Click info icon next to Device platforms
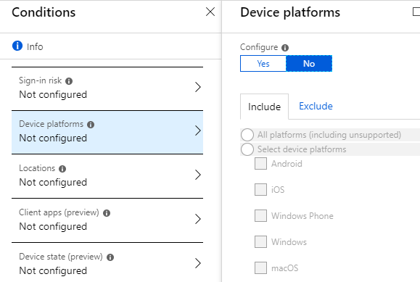 [x=91, y=125]
